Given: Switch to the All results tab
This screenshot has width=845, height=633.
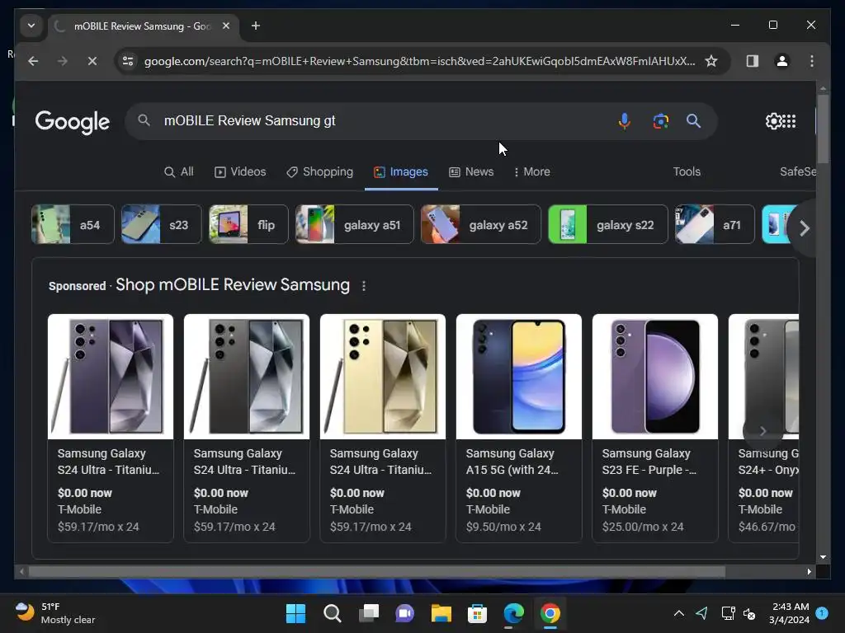Looking at the screenshot, I should click(x=179, y=171).
